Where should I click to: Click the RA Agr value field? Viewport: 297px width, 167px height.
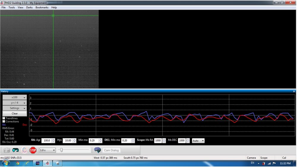point(47,141)
